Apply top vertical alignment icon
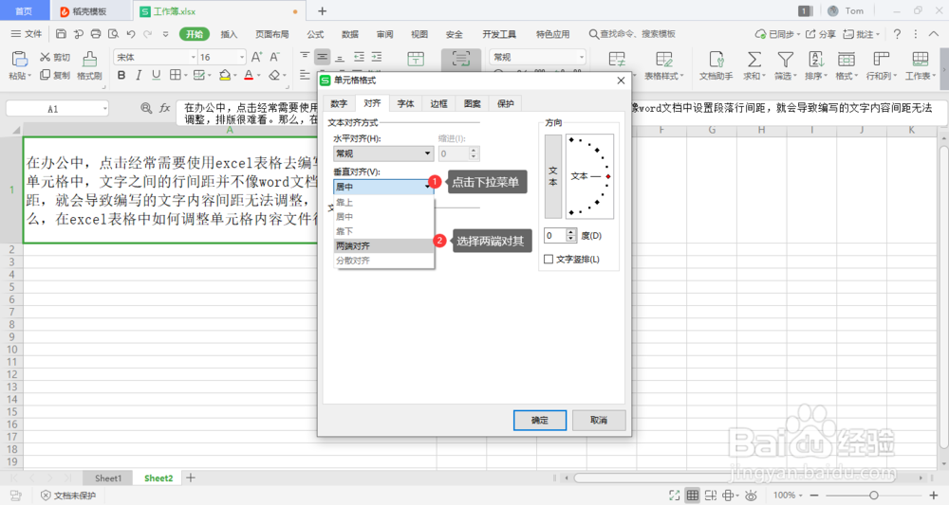The height and width of the screenshot is (505, 949). click(305, 57)
